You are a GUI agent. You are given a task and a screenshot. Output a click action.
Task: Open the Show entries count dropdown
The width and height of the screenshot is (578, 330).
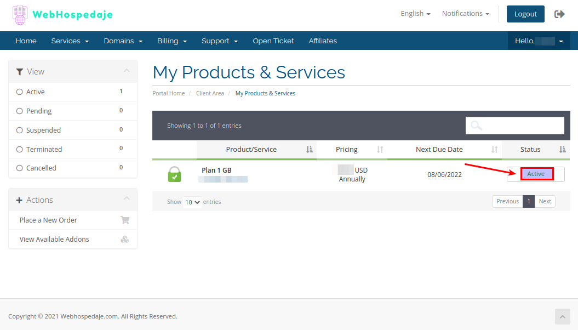[x=192, y=202]
